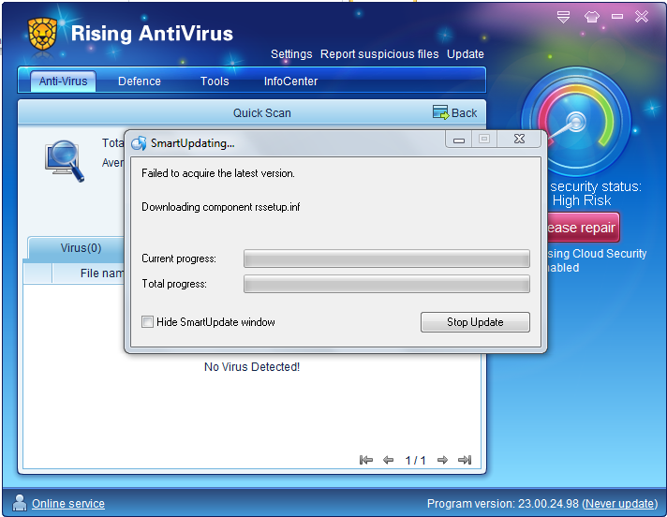Click the Back icon in Quick Scan header
Image resolution: width=667 pixels, height=517 pixels.
pos(440,112)
